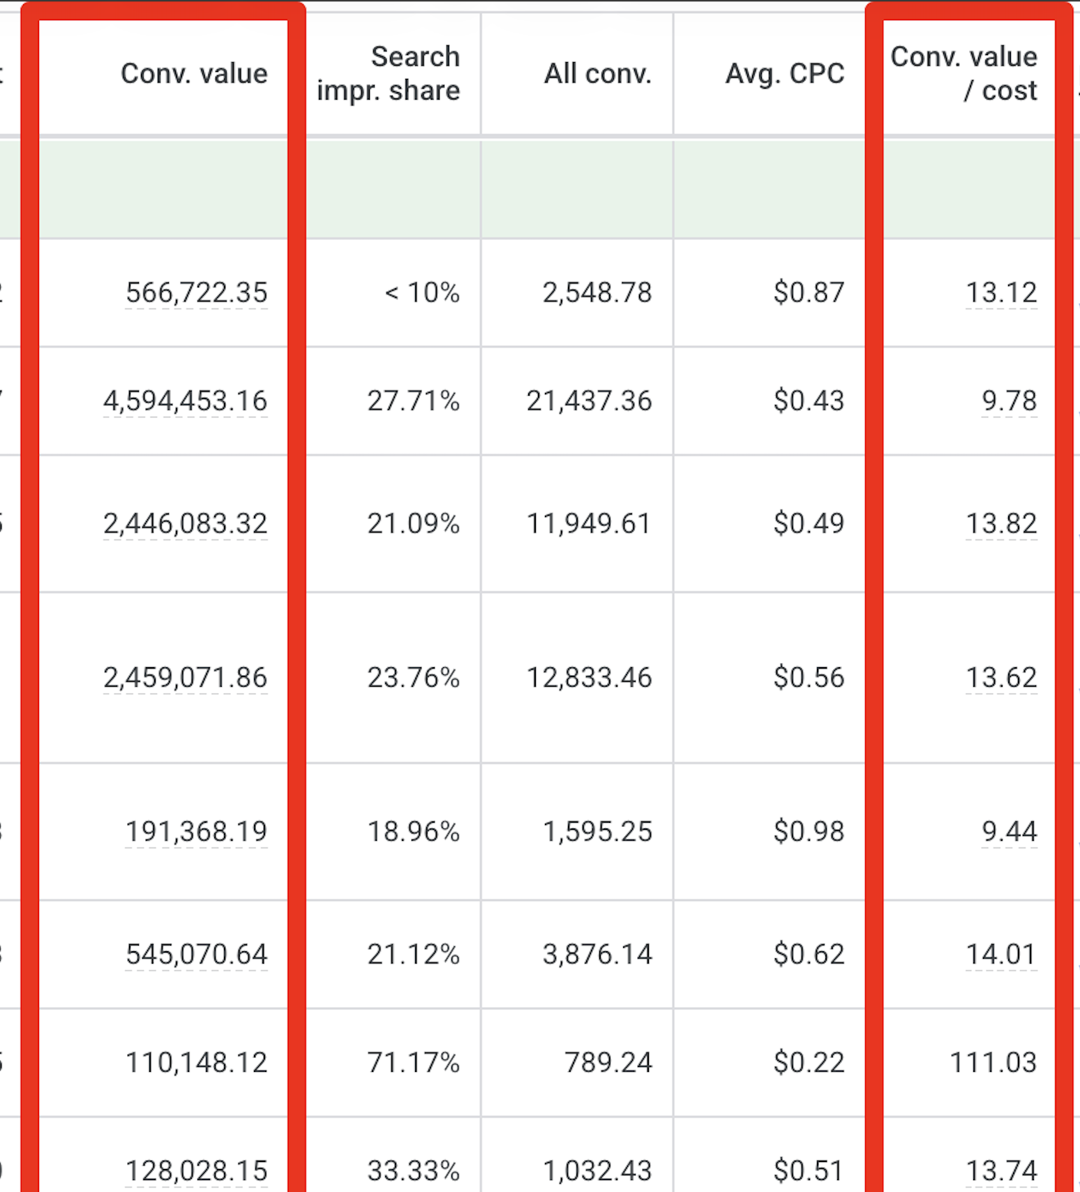The height and width of the screenshot is (1192, 1080).
Task: Select the 2,459,071.86 conversion value cell
Action: [x=186, y=678]
